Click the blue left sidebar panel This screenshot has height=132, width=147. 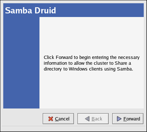click(21, 63)
